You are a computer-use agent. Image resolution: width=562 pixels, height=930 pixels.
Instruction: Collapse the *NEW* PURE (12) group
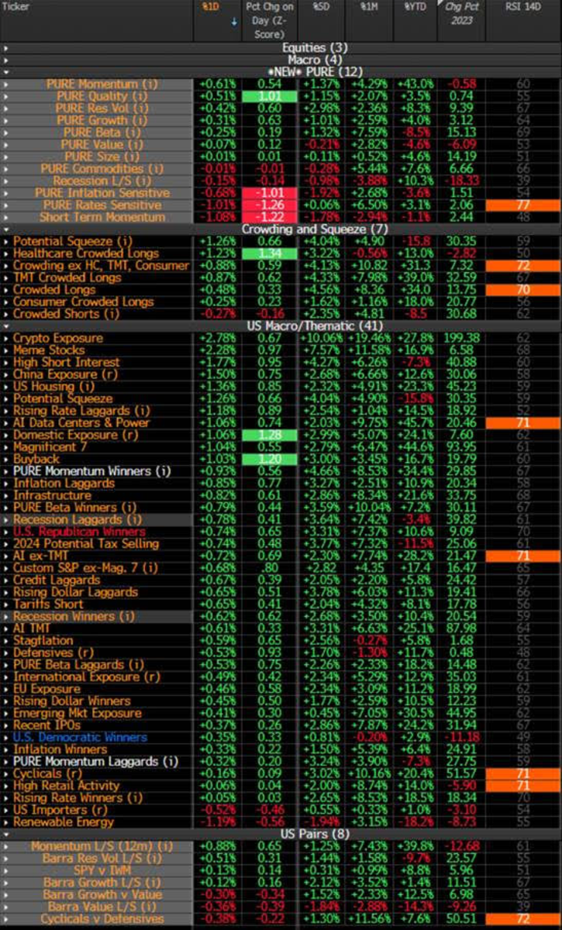click(x=5, y=72)
